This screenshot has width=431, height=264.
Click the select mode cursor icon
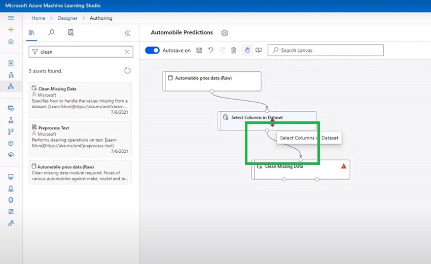click(259, 50)
